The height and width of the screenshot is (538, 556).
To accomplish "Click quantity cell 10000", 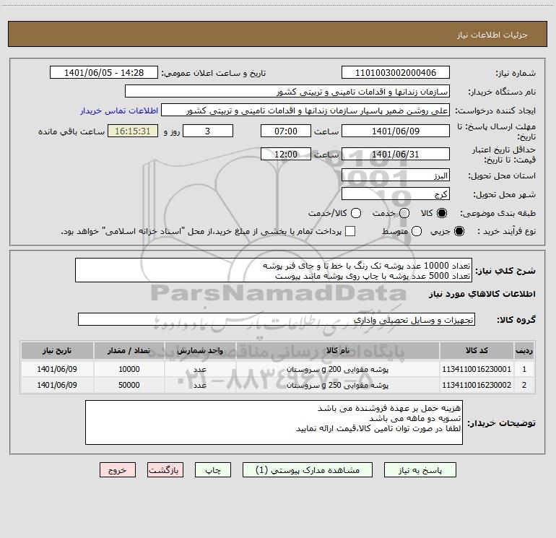I will (x=129, y=369).
